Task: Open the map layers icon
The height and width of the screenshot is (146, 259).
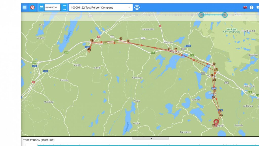Action: pyautogui.click(x=257, y=7)
